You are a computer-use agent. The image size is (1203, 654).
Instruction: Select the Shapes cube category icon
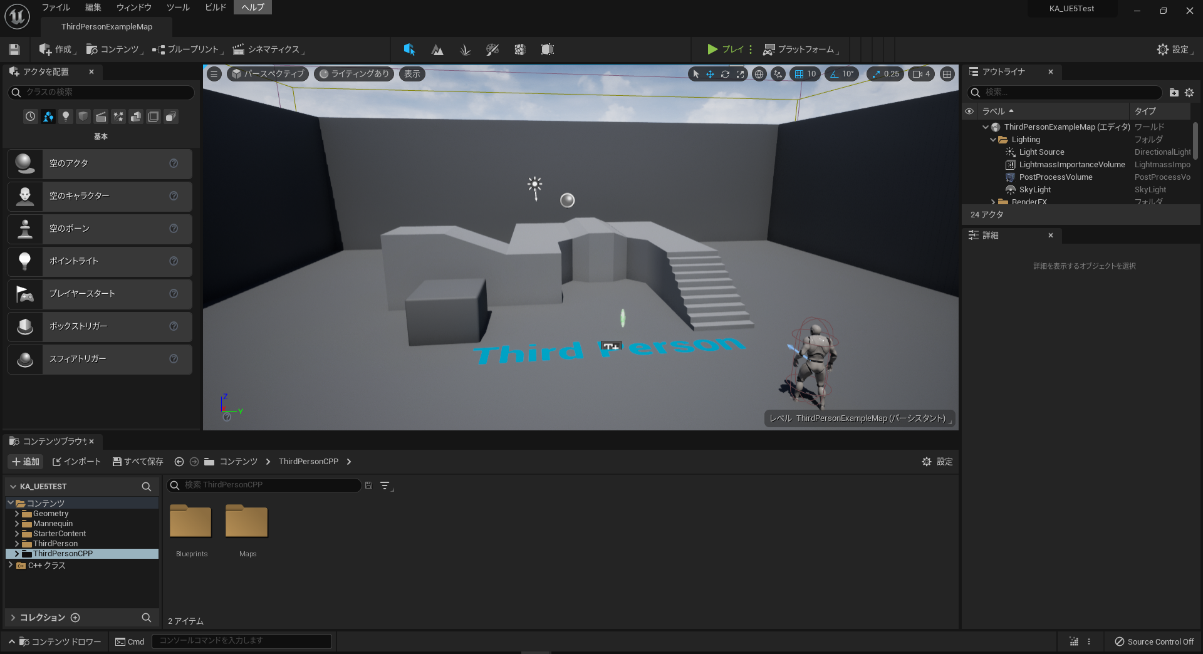pyautogui.click(x=83, y=117)
